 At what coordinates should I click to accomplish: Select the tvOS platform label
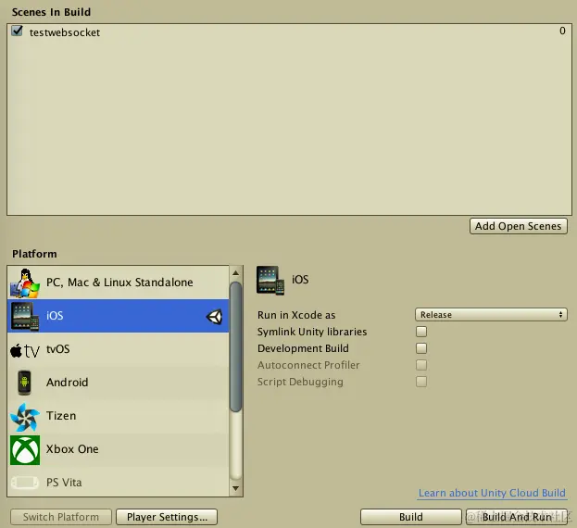58,349
